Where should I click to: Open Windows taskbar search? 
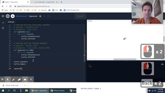(9, 91)
